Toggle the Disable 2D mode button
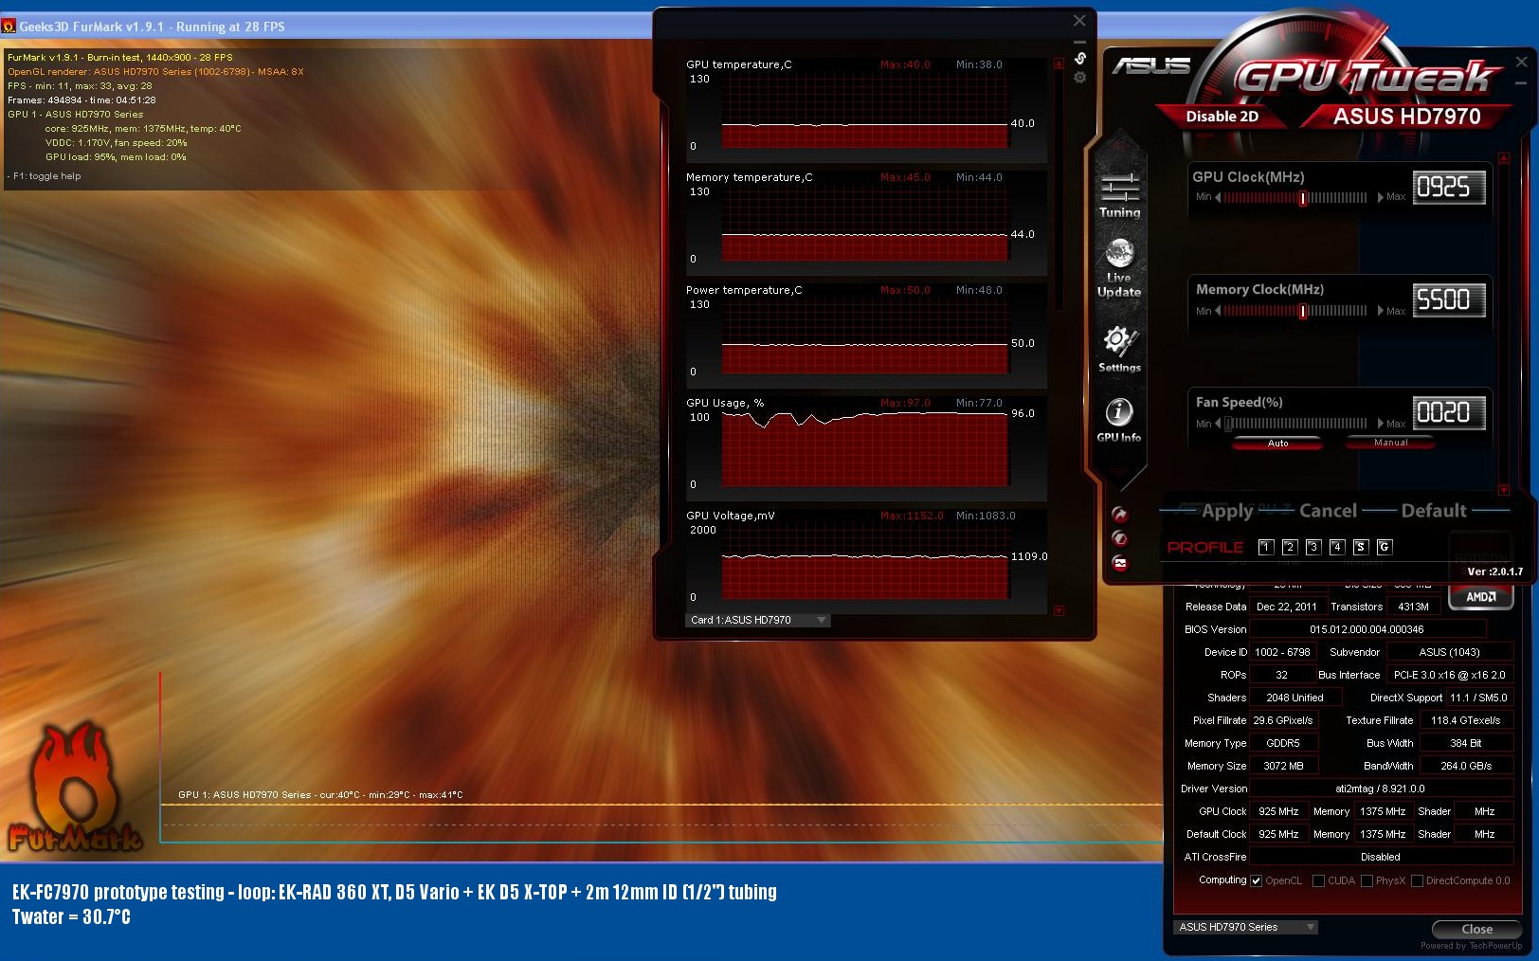 [x=1222, y=117]
